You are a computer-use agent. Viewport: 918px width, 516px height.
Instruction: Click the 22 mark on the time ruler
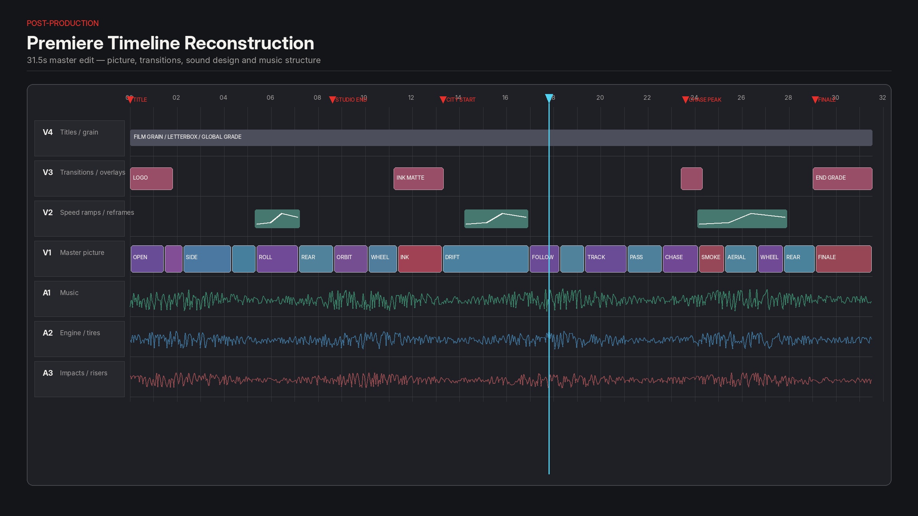(647, 97)
